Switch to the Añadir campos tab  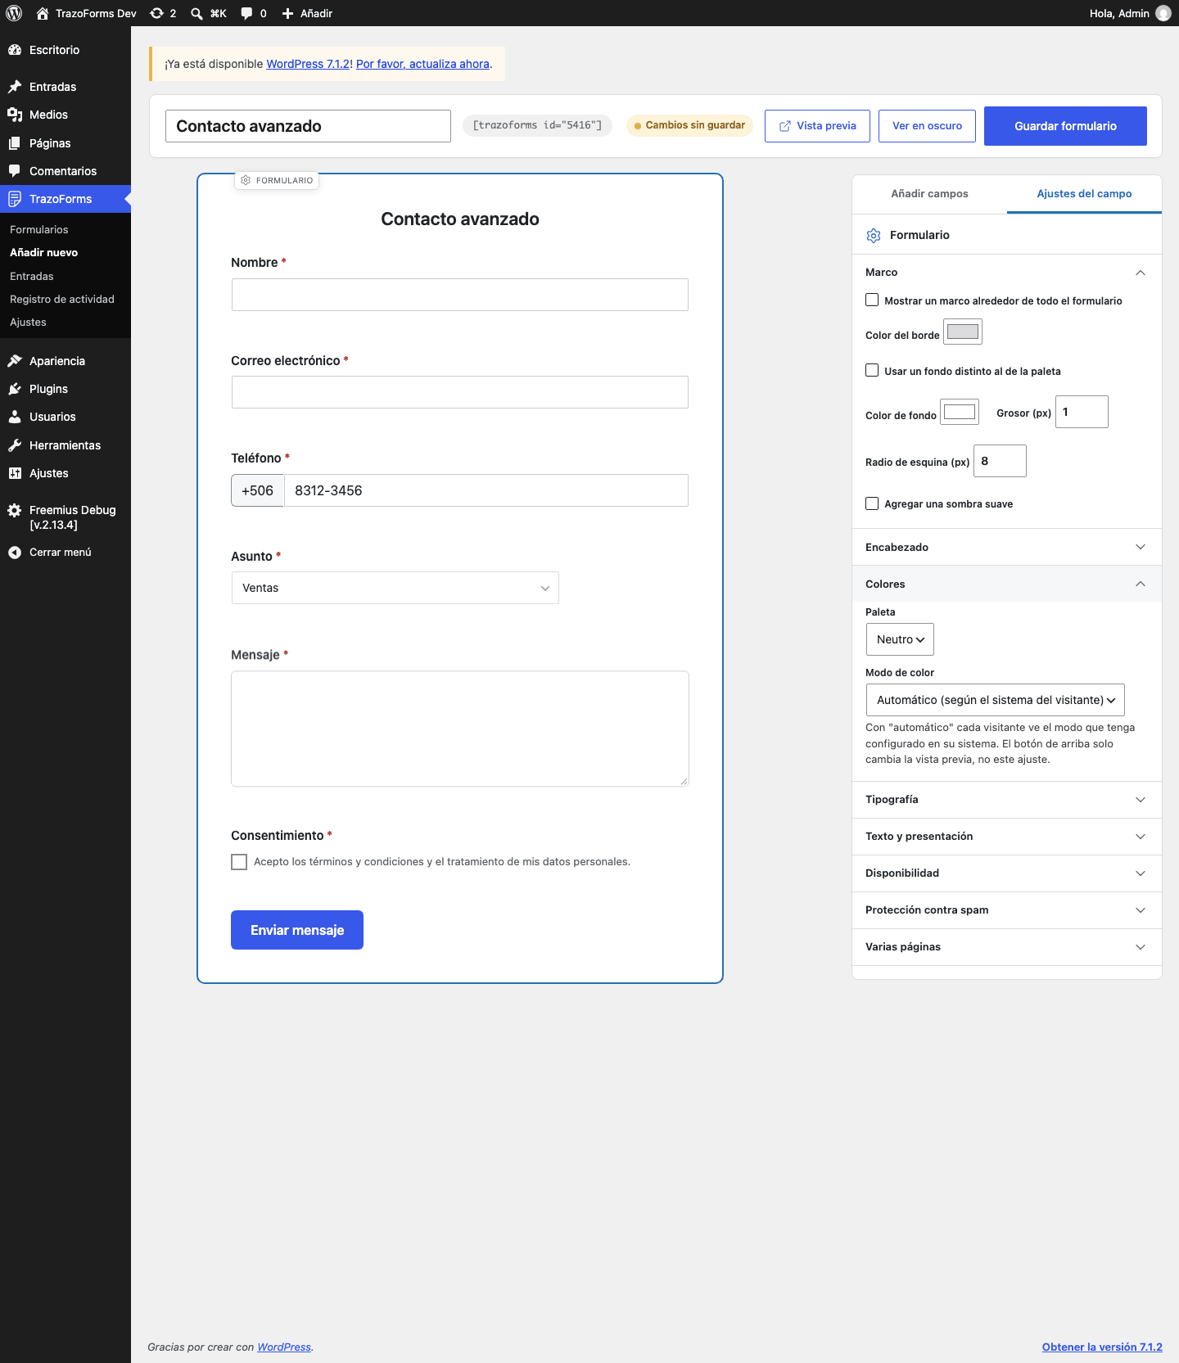coord(929,194)
